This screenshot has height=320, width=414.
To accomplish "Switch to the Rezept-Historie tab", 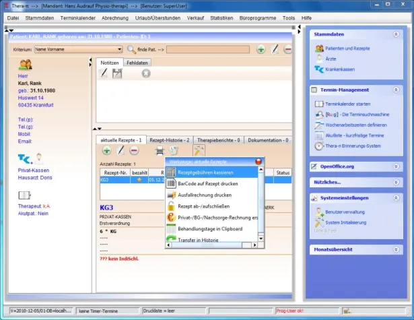I will click(169, 139).
